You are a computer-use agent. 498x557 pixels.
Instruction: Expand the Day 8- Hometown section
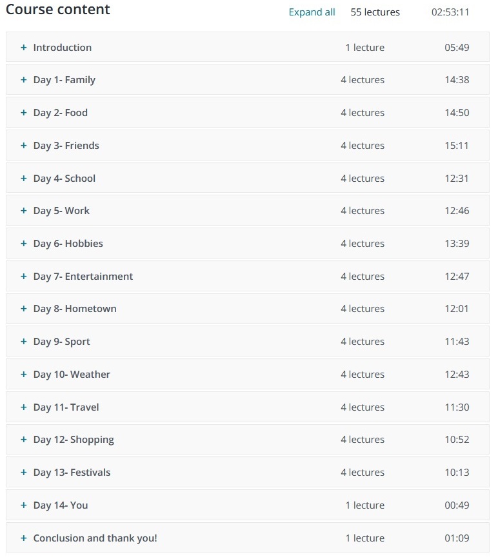coord(75,309)
